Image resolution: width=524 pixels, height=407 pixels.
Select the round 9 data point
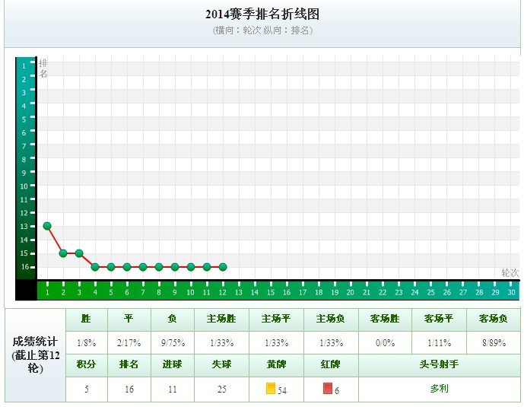[x=175, y=267]
